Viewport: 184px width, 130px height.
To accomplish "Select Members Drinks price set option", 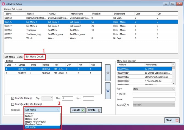I will click(34, 124).
